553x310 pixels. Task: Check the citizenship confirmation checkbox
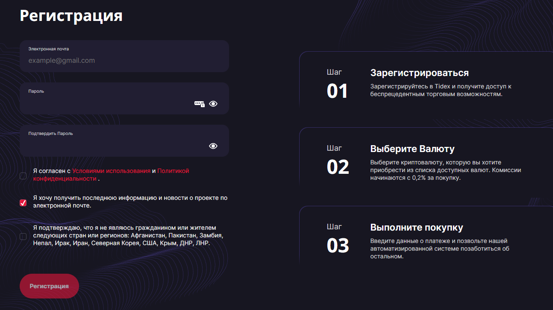(x=23, y=236)
